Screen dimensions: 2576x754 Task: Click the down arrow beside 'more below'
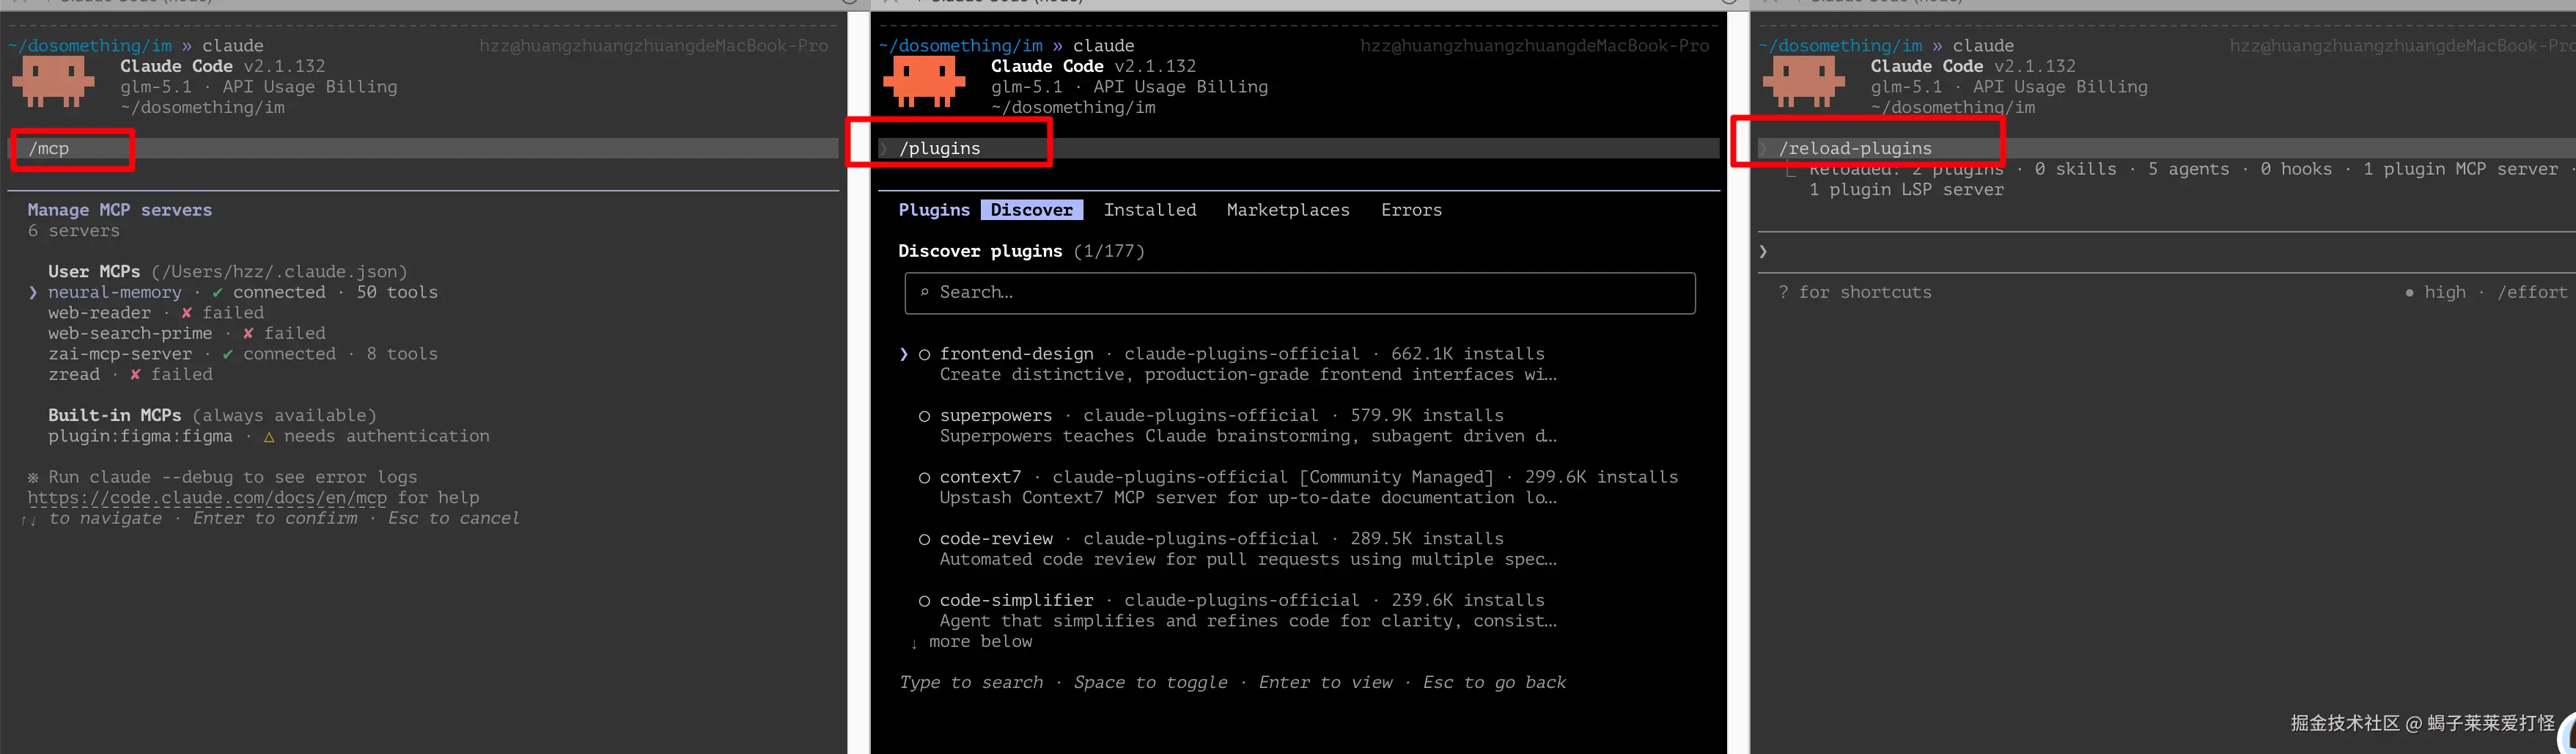pos(914,643)
